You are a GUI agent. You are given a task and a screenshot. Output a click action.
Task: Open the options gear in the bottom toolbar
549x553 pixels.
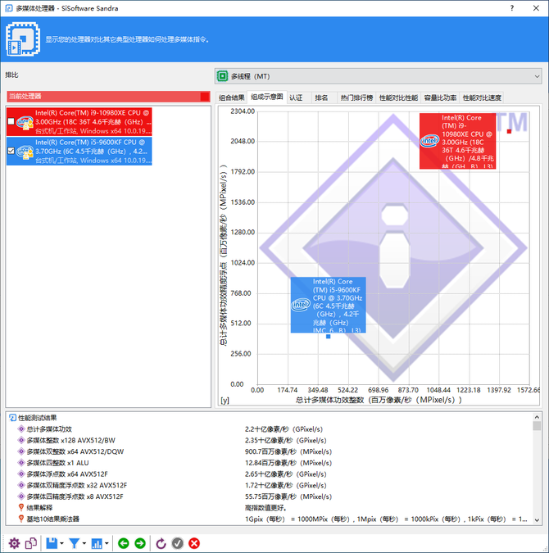[x=14, y=543]
